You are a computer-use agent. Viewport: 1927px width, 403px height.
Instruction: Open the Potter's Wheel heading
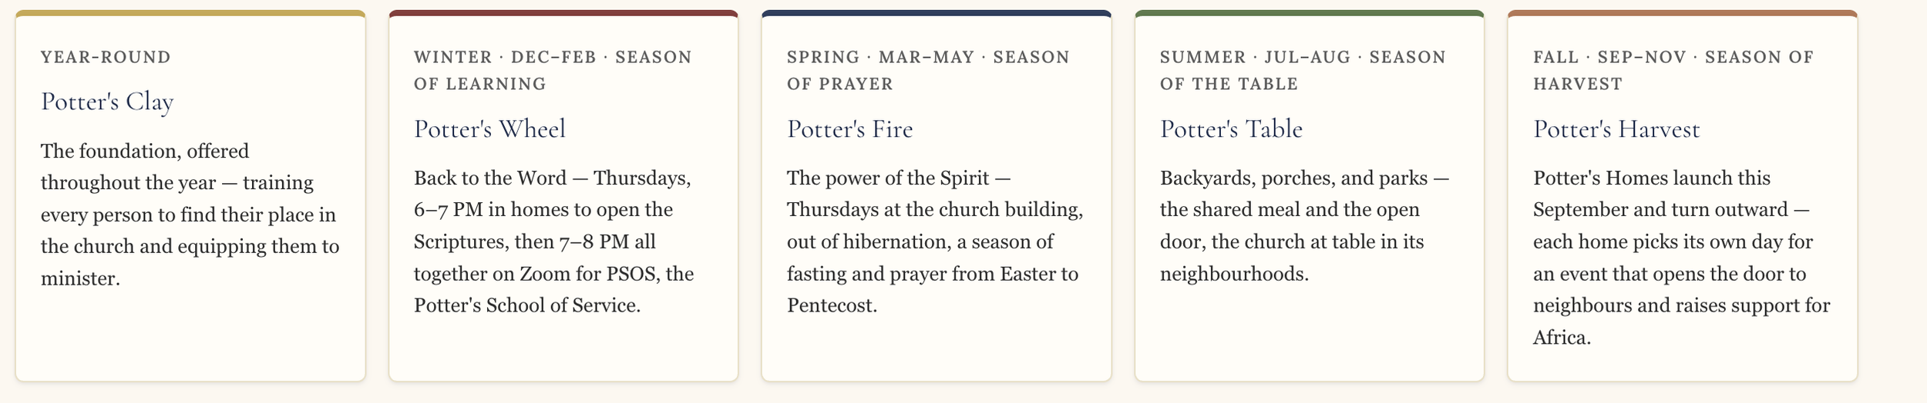click(489, 128)
